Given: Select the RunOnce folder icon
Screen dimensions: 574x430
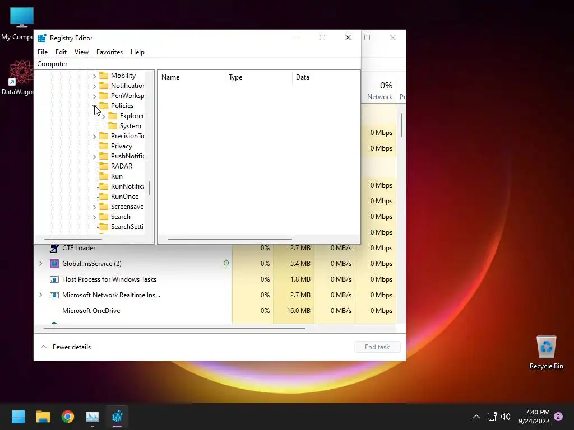Looking at the screenshot, I should pyautogui.click(x=104, y=197).
